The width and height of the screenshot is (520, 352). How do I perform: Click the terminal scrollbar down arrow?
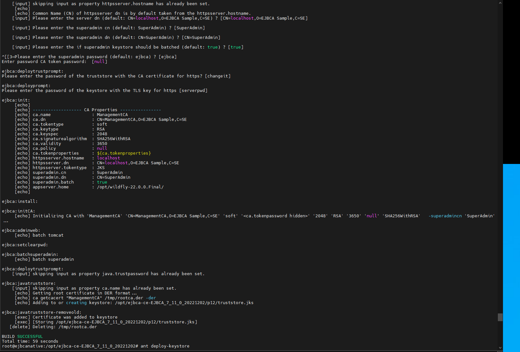coord(500,347)
